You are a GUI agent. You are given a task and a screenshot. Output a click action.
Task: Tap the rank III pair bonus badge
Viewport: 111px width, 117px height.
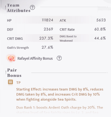click(10, 82)
